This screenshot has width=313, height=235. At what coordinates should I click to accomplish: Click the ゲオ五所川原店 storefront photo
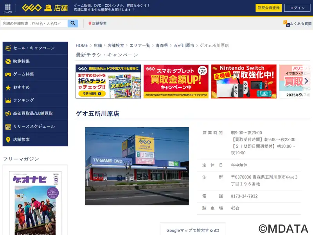137,166
